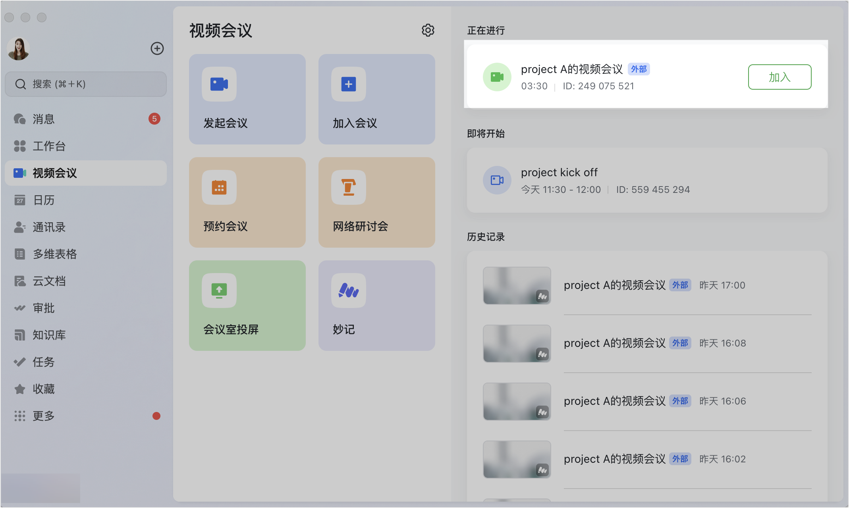Open the 网络研讨会 card

[x=376, y=202]
